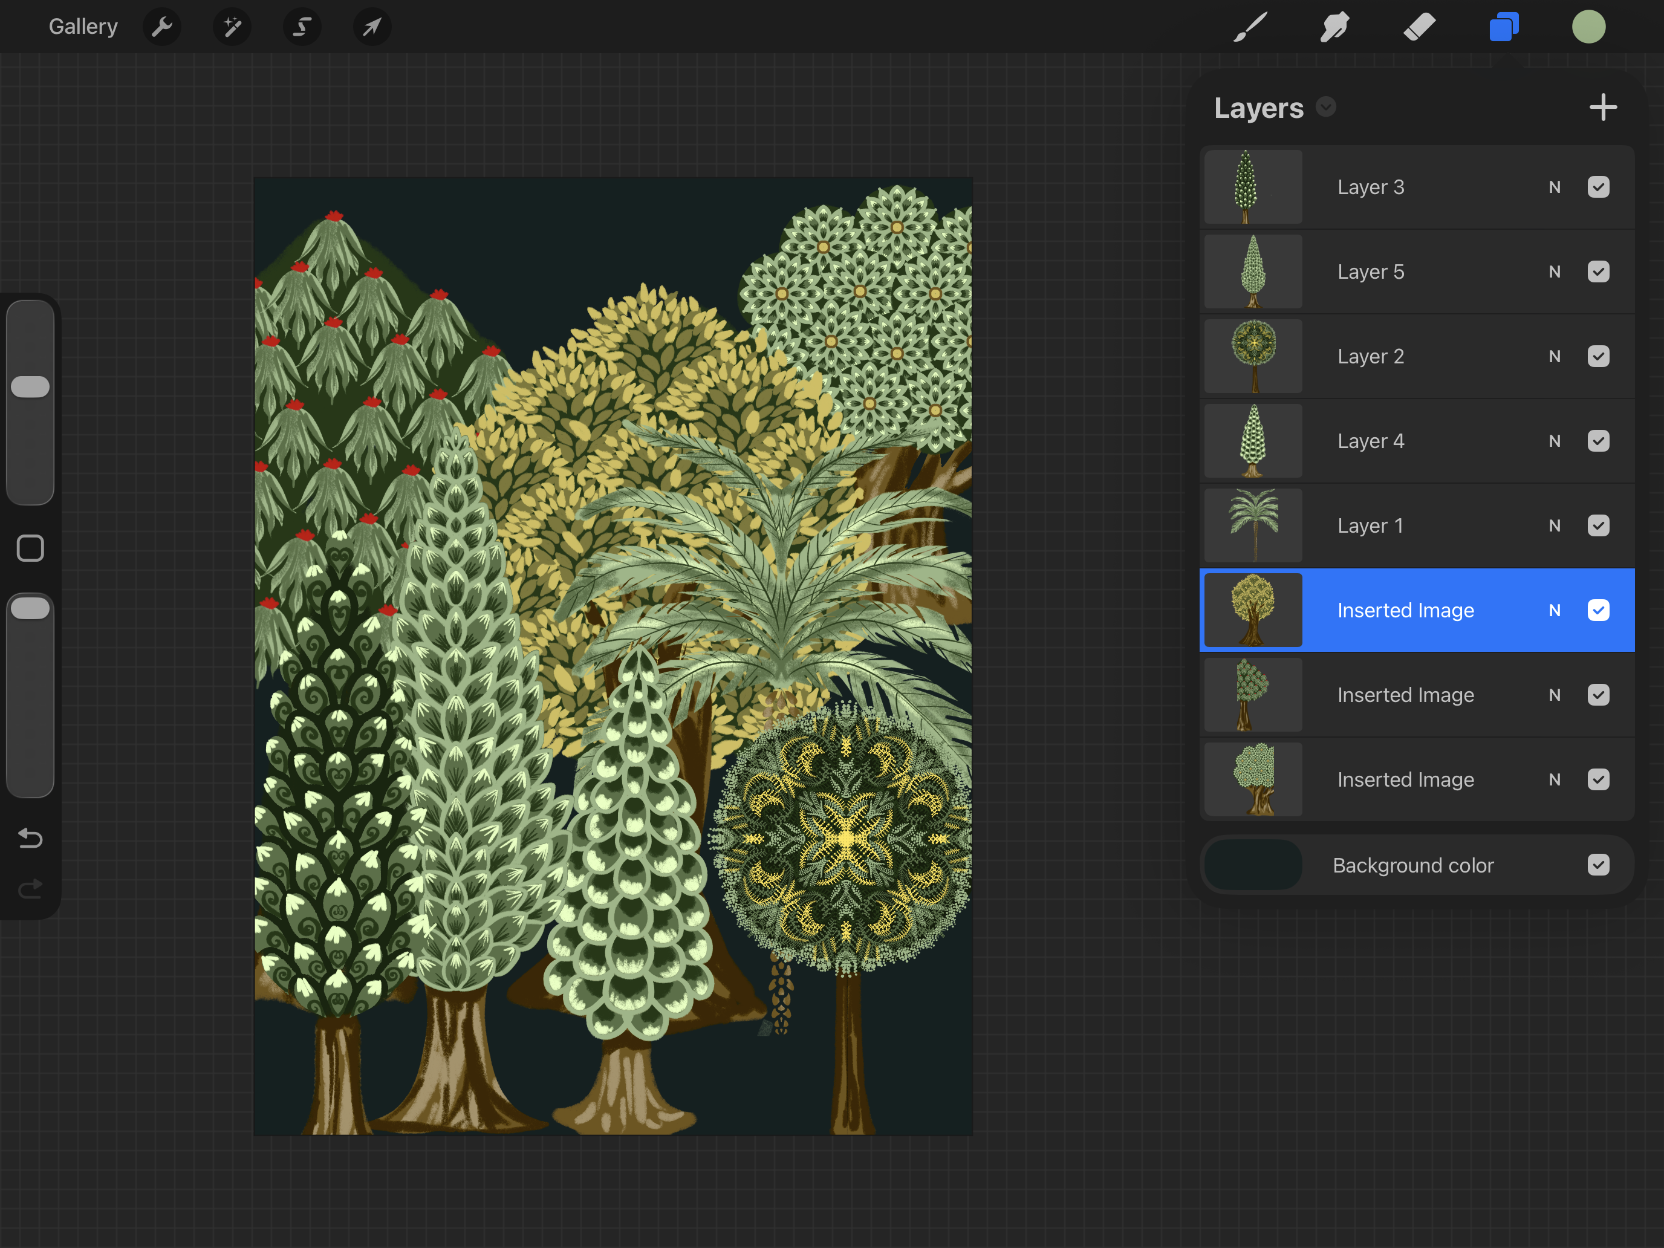Open the dark Background color swatch
The width and height of the screenshot is (1664, 1248).
(1253, 864)
